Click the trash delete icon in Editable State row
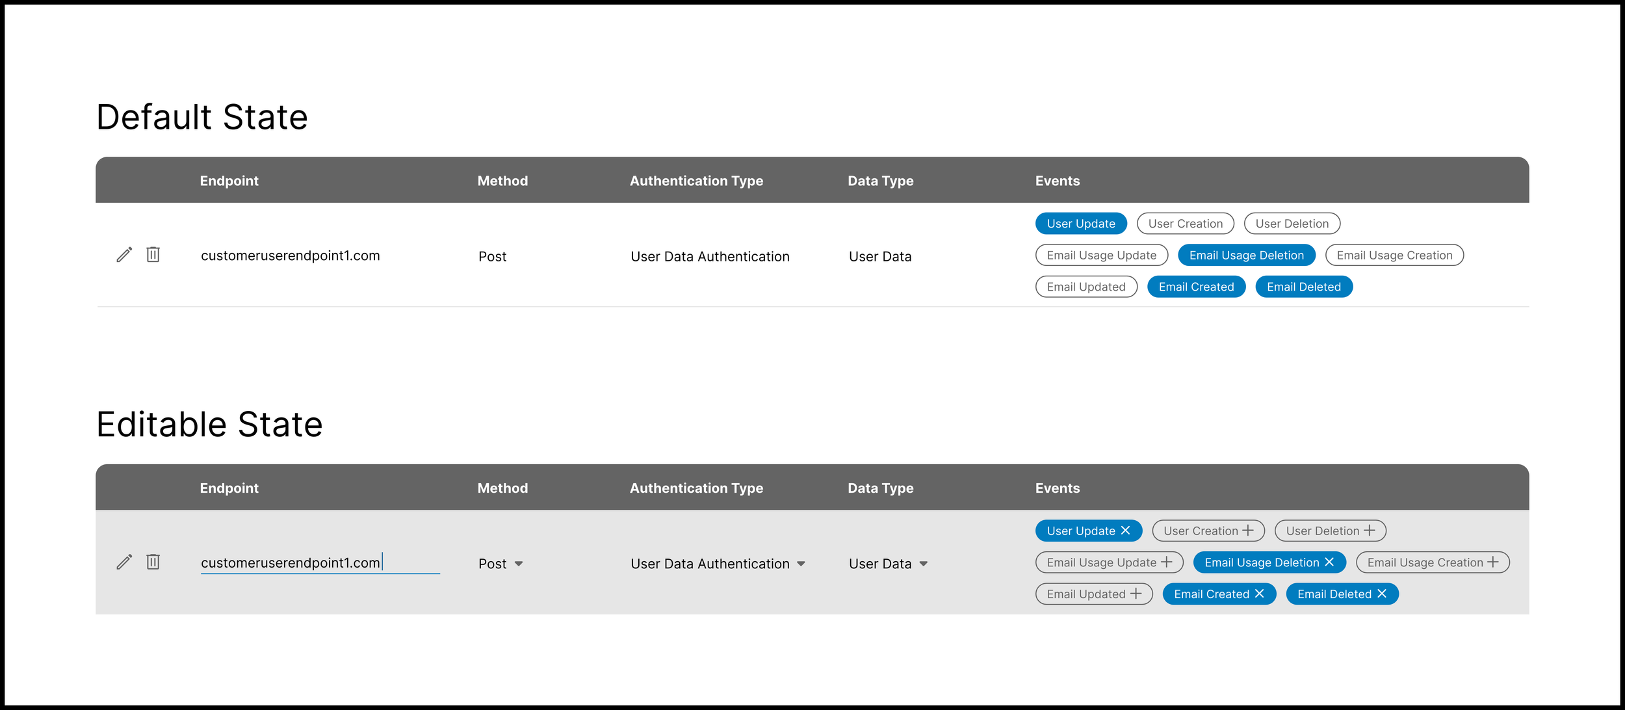 153,562
